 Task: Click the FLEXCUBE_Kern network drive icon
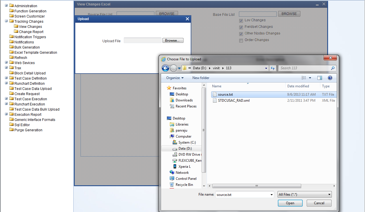pyautogui.click(x=175, y=160)
